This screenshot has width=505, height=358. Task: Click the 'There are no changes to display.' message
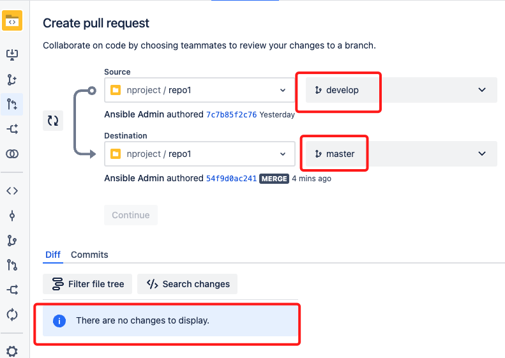click(x=142, y=320)
